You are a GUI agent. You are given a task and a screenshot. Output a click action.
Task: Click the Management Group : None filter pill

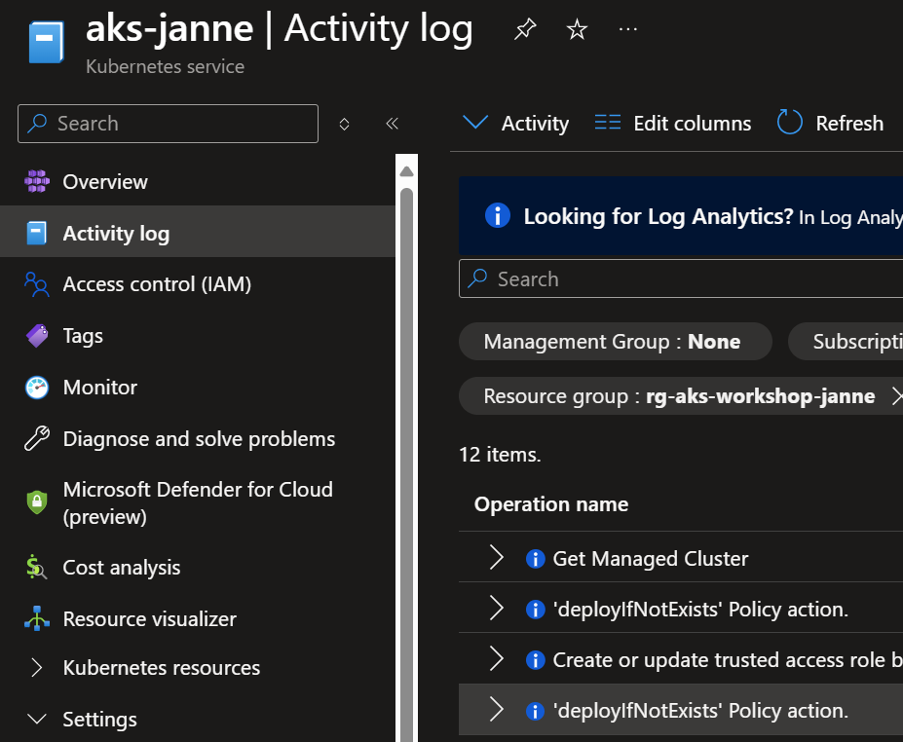(x=615, y=342)
